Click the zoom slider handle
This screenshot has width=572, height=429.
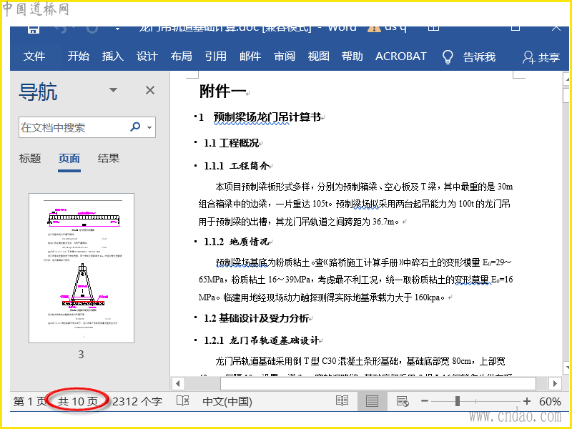pyautogui.click(x=458, y=401)
